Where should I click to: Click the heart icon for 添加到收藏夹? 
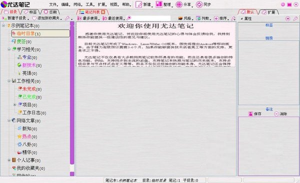click(x=34, y=18)
